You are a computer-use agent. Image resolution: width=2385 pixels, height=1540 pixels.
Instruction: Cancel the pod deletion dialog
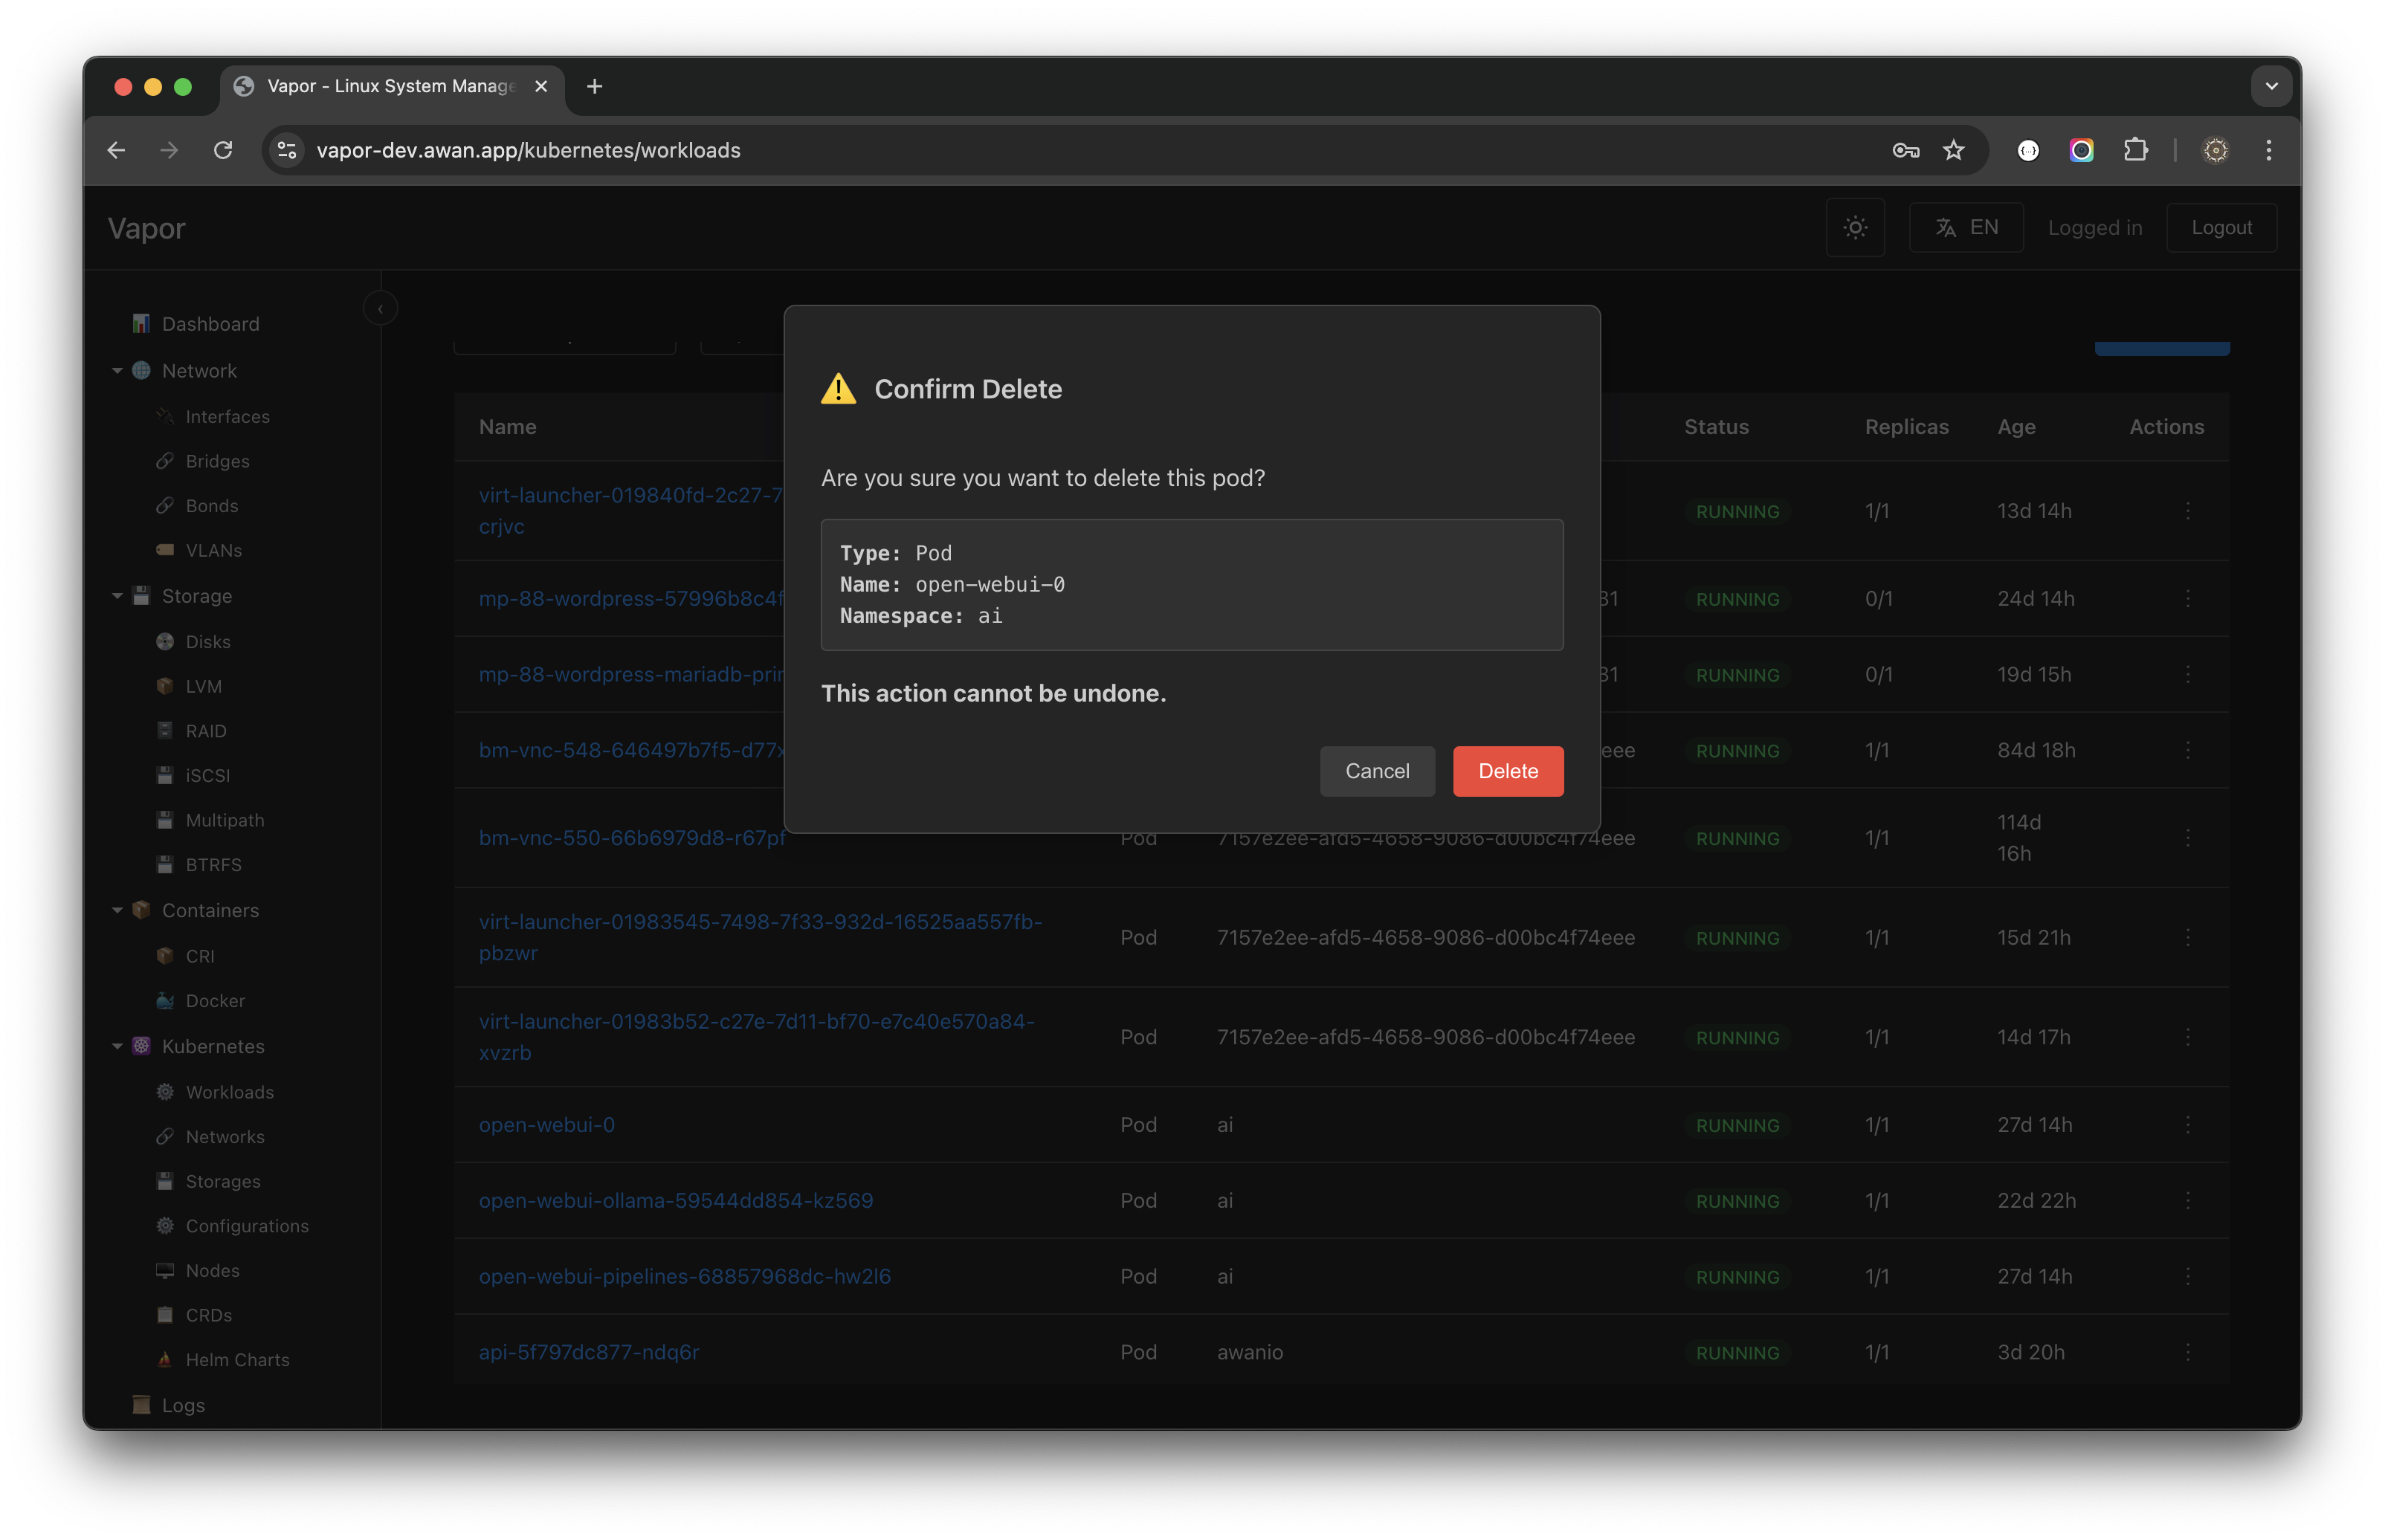pos(1376,771)
